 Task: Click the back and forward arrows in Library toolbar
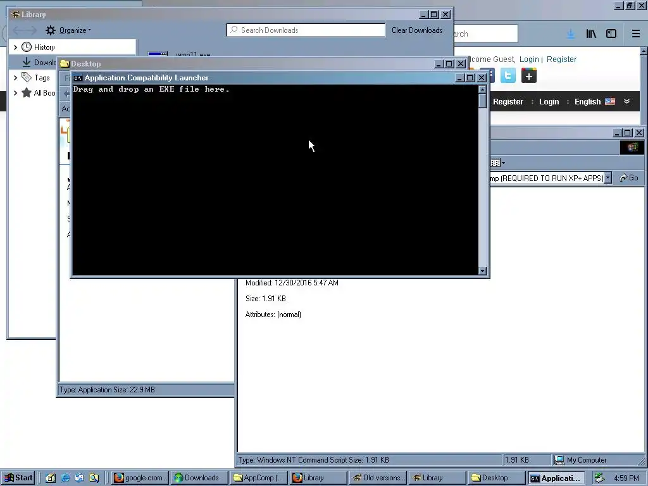pyautogui.click(x=25, y=30)
